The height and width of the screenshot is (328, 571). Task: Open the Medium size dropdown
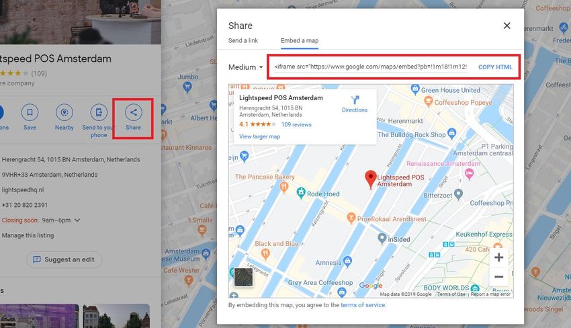click(245, 67)
